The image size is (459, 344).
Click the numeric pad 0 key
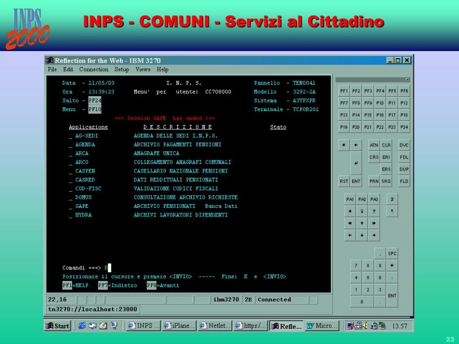click(x=362, y=301)
